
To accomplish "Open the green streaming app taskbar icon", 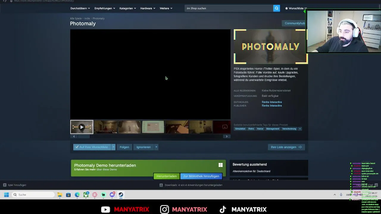I will [x=103, y=195].
